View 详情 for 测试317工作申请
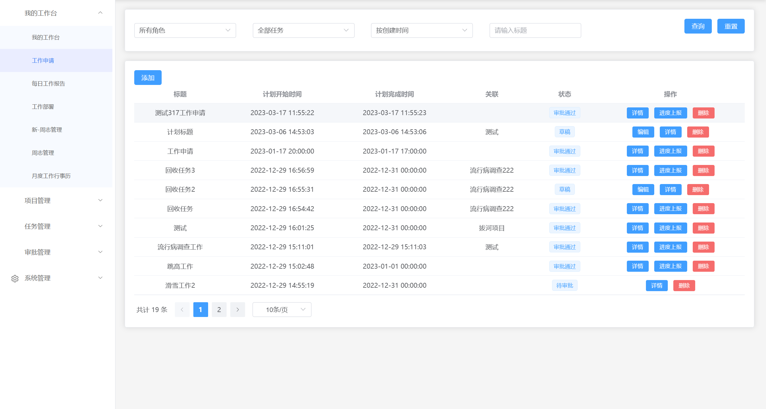Viewport: 766px width, 409px height. [638, 113]
